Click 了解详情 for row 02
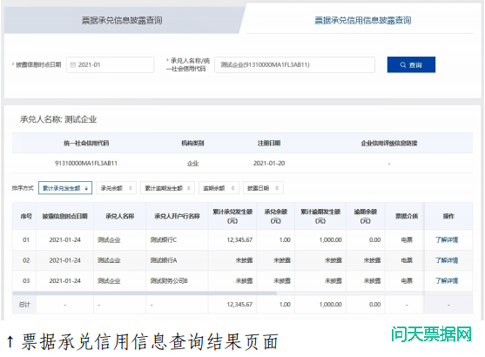Viewport: 485px width, 357px height. [447, 260]
